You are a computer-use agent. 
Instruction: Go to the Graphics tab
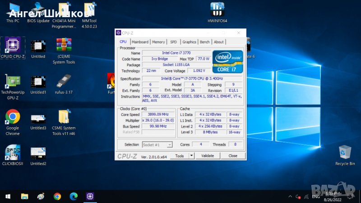[189, 42]
